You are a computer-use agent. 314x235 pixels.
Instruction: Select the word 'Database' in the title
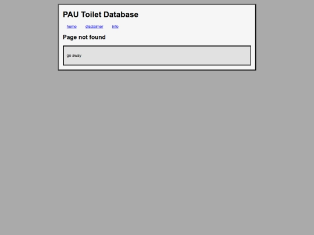tap(121, 15)
